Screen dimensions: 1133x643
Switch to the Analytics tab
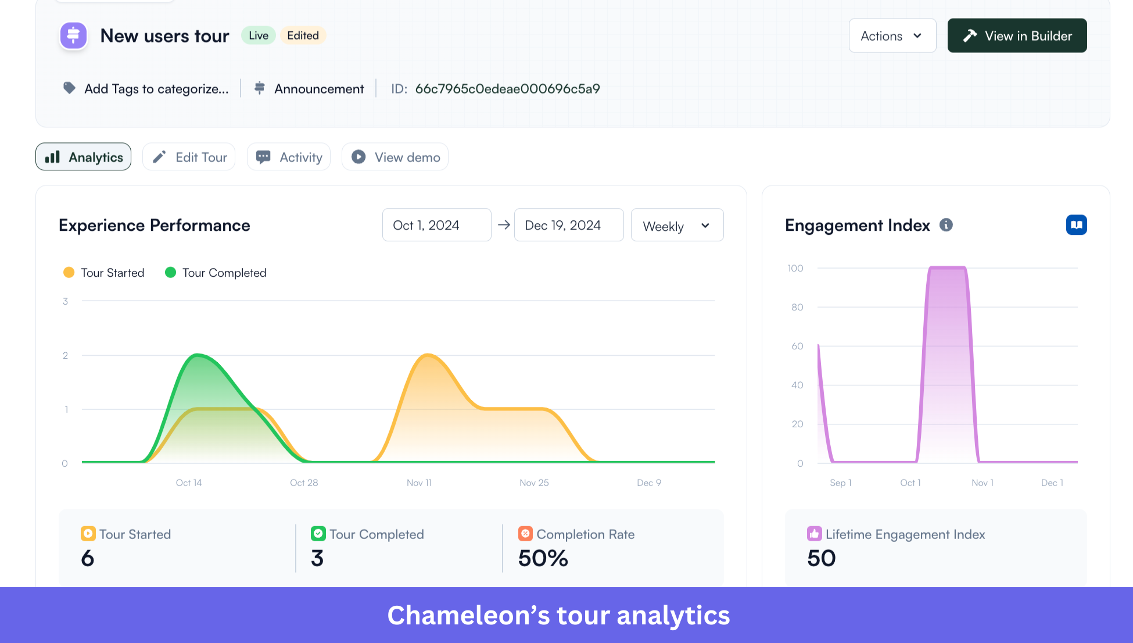click(x=83, y=157)
